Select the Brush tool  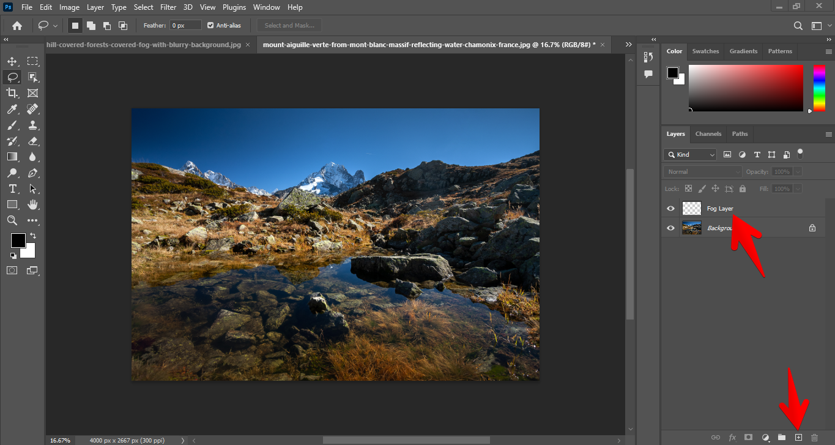coord(12,125)
